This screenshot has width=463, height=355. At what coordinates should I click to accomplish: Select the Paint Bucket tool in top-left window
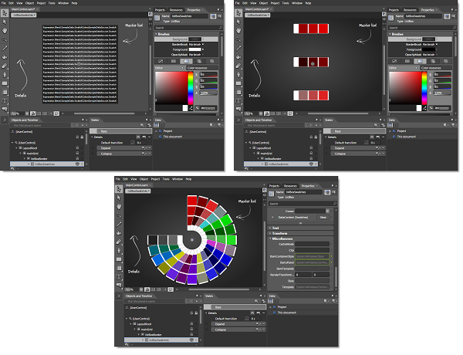5,57
